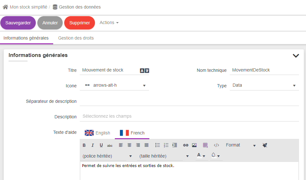306x180 pixels.
Task: Toggle bold formatting in help text editor
Action: (x=84, y=145)
